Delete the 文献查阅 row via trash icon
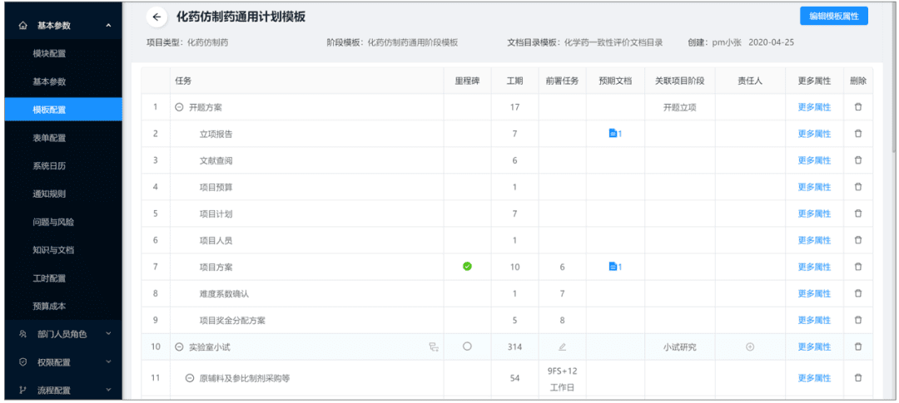This screenshot has width=899, height=403. coord(857,160)
